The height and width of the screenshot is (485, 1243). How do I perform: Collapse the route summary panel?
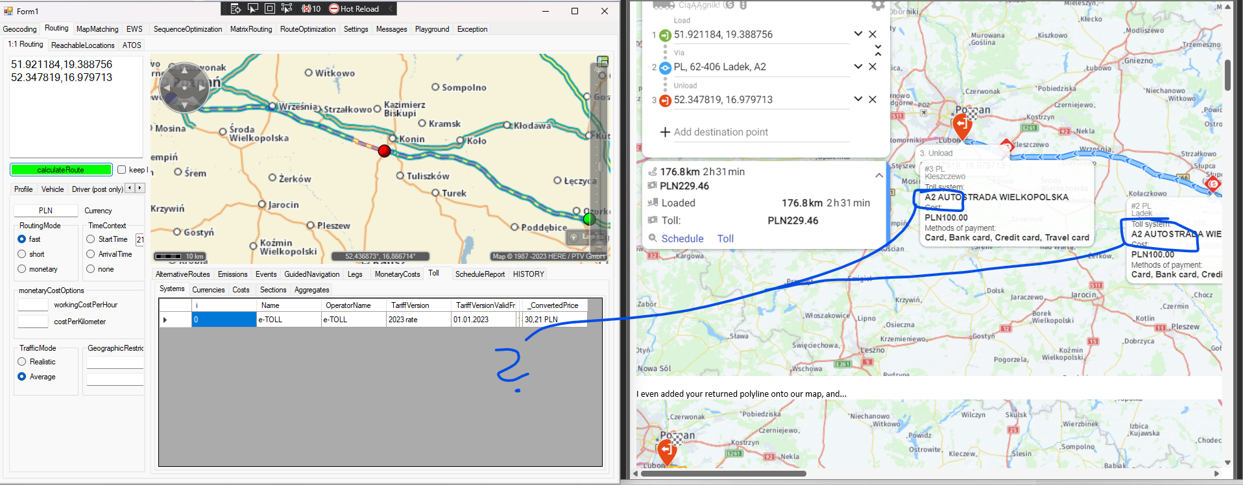878,175
